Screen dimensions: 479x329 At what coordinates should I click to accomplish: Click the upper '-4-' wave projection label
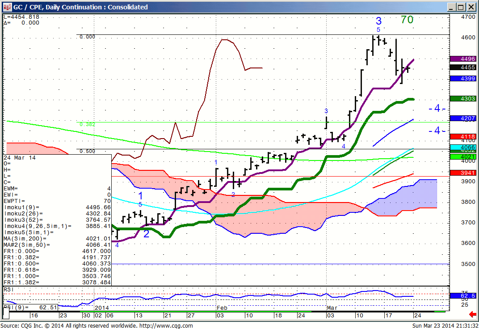coord(437,109)
